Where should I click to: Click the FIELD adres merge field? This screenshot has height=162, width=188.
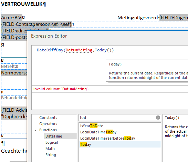(x=14, y=31)
